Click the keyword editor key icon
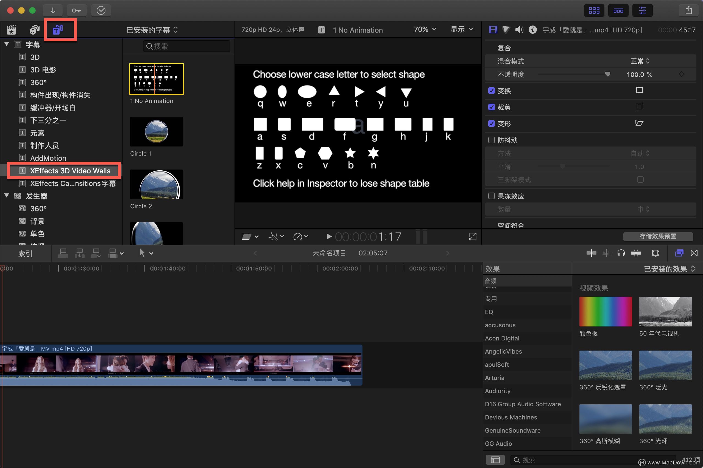Image resolution: width=703 pixels, height=468 pixels. tap(77, 10)
